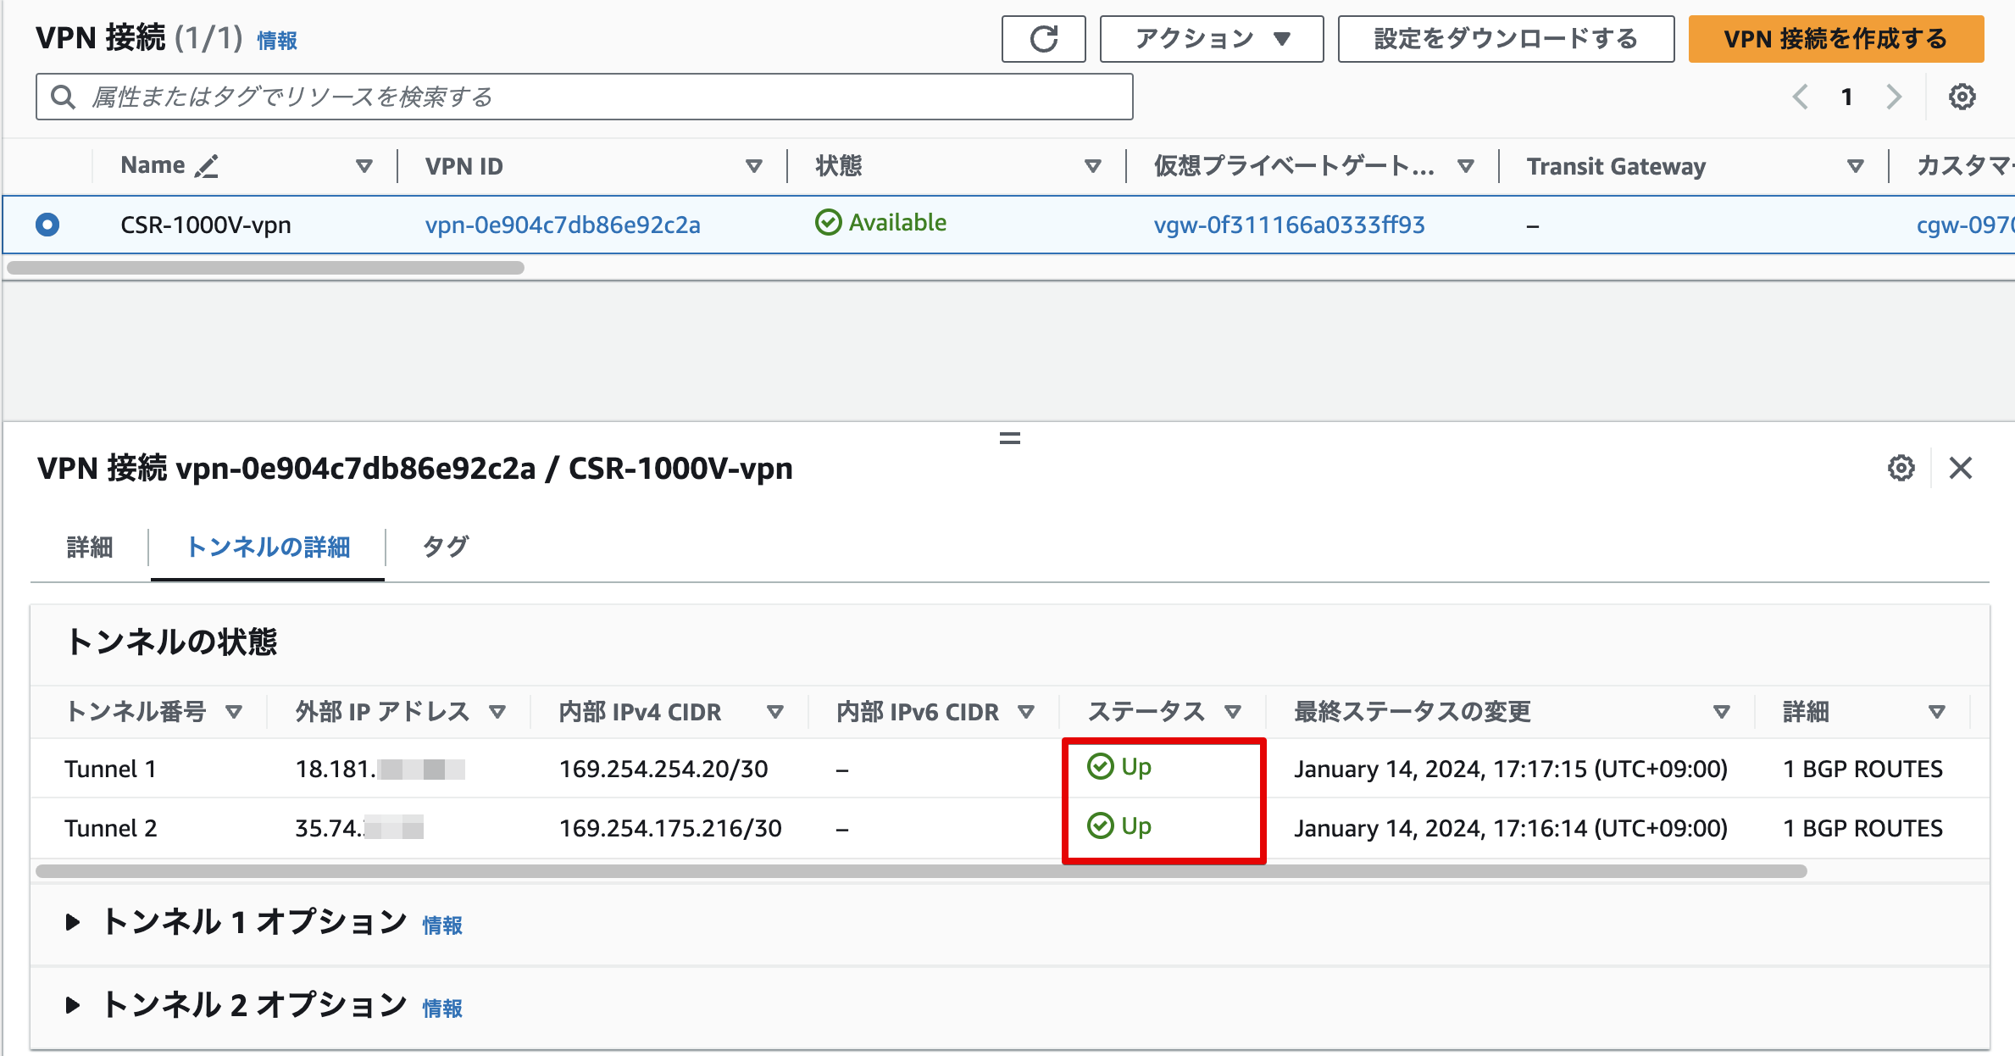Select the CSR-1000V-vpn radio button
This screenshot has width=2015, height=1056.
pos(47,225)
